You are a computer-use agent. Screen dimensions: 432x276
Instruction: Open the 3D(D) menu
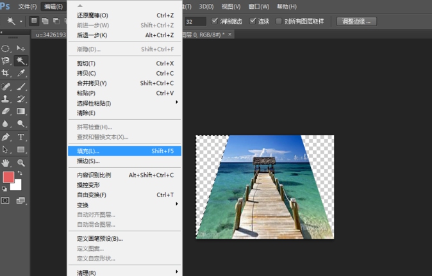click(206, 6)
